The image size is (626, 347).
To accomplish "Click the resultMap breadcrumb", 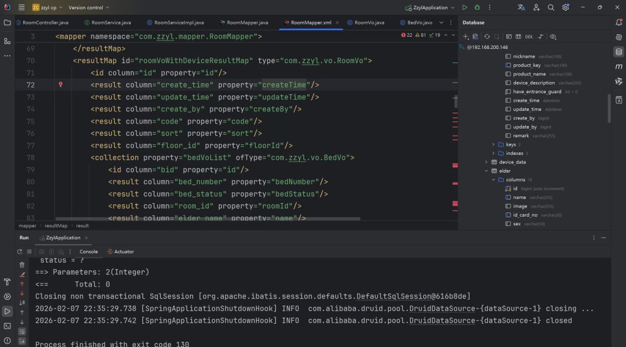I will point(56,226).
